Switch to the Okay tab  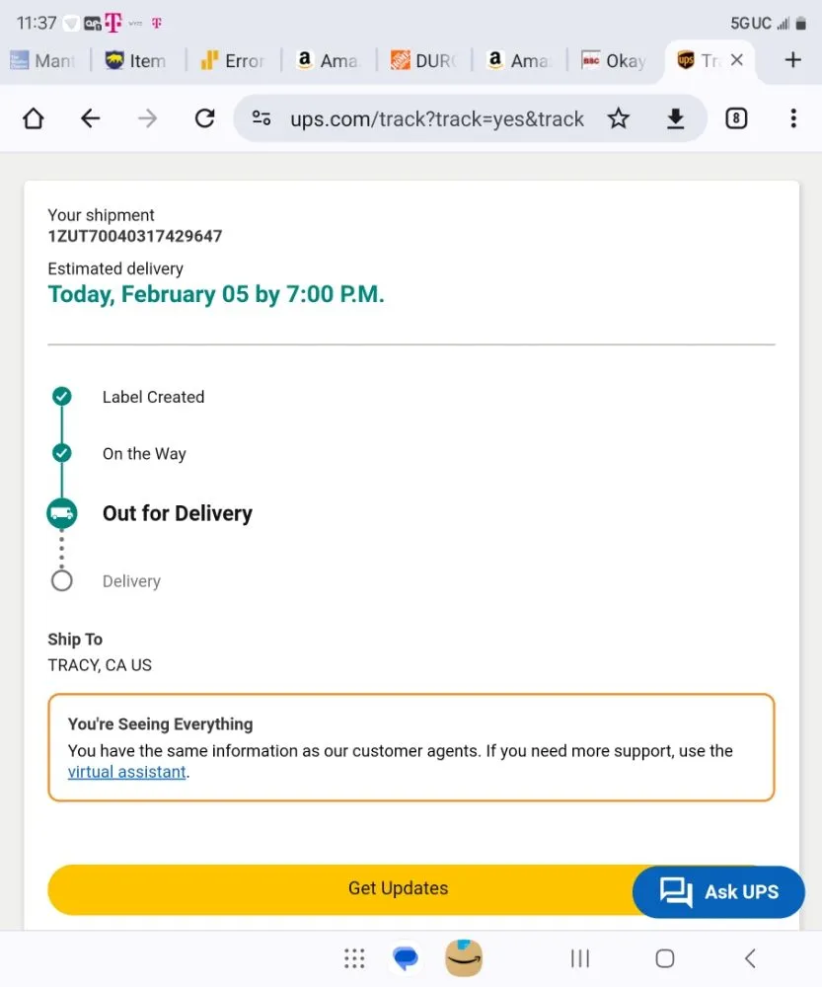click(x=614, y=61)
